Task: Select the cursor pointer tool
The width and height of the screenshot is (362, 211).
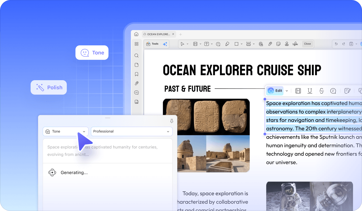Action: (x=182, y=44)
